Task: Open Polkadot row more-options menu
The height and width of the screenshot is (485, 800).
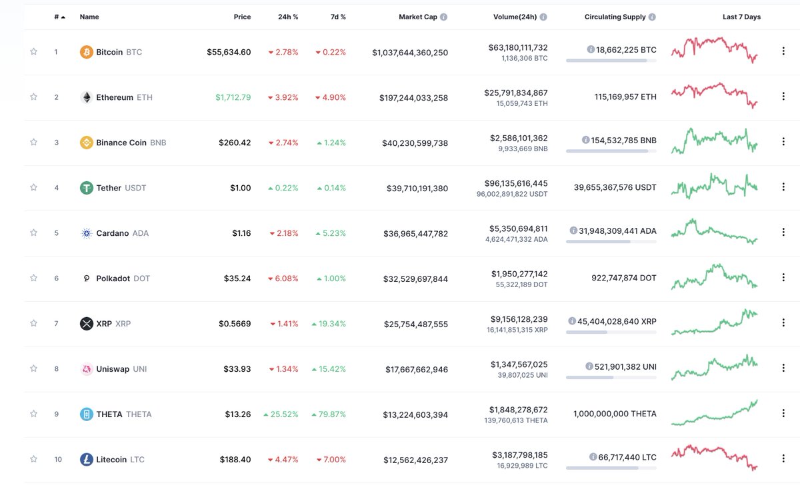Action: [x=783, y=278]
